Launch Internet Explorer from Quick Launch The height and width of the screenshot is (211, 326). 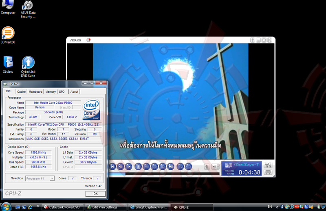[x=30, y=207]
